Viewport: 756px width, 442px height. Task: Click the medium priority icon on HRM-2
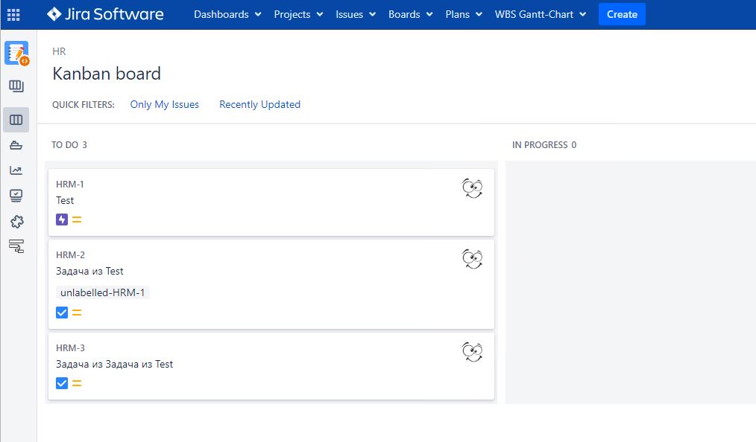(x=77, y=313)
